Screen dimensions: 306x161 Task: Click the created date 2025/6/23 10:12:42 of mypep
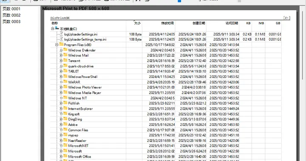coord(192,135)
